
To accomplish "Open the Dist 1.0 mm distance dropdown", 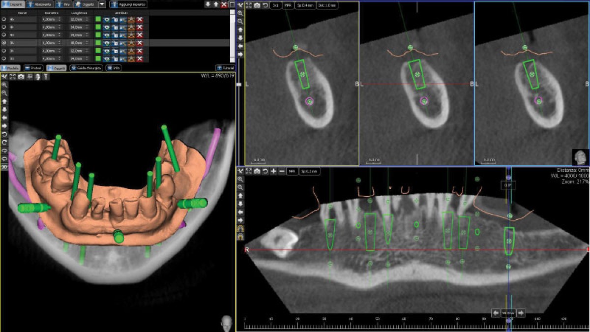I will click(x=327, y=5).
